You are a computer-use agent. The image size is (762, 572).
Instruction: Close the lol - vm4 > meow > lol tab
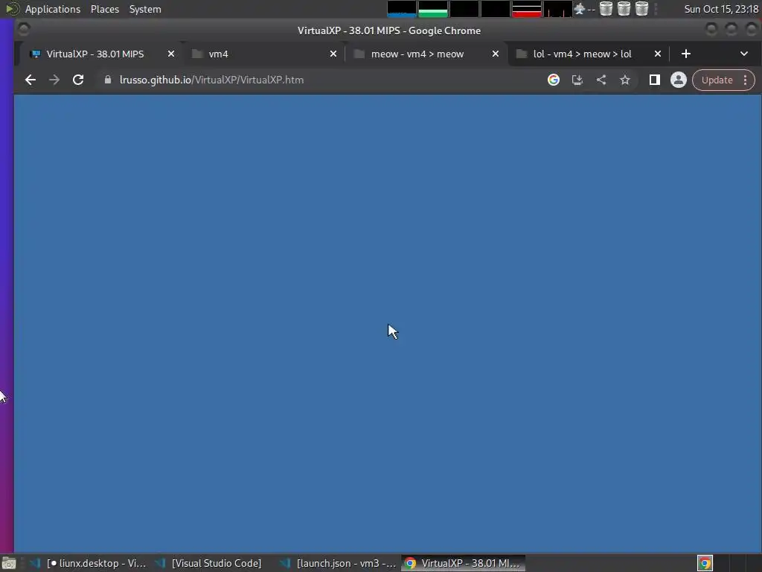[658, 54]
